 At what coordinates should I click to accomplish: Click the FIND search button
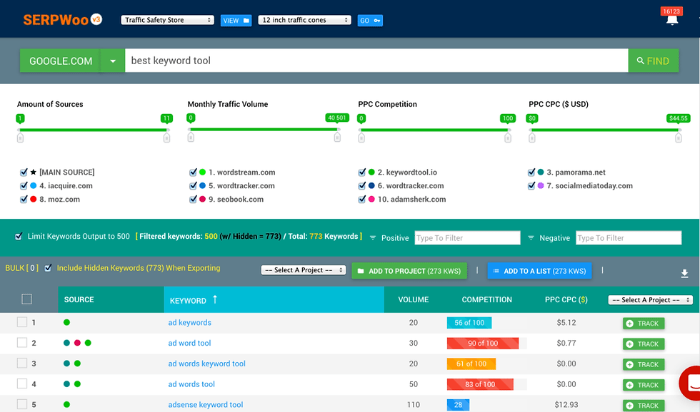(x=653, y=61)
